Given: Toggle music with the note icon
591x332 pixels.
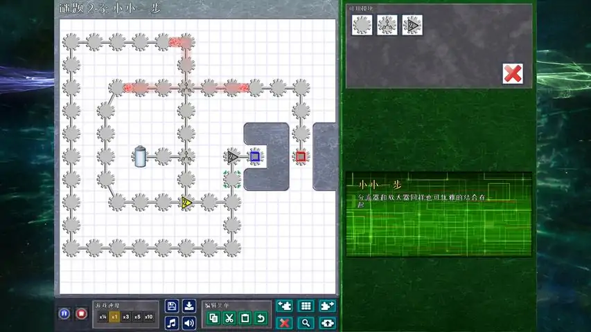Looking at the screenshot, I should [x=172, y=323].
